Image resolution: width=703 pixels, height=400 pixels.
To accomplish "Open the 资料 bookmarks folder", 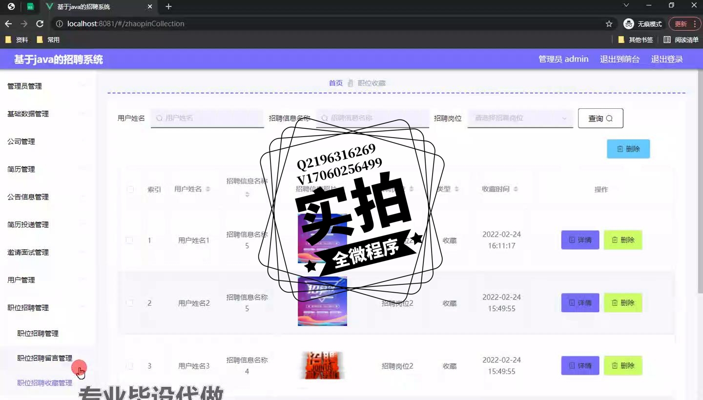I will coord(17,40).
